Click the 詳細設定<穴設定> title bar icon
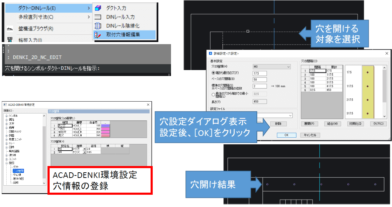This screenshot has height=207, width=392. pyautogui.click(x=210, y=54)
